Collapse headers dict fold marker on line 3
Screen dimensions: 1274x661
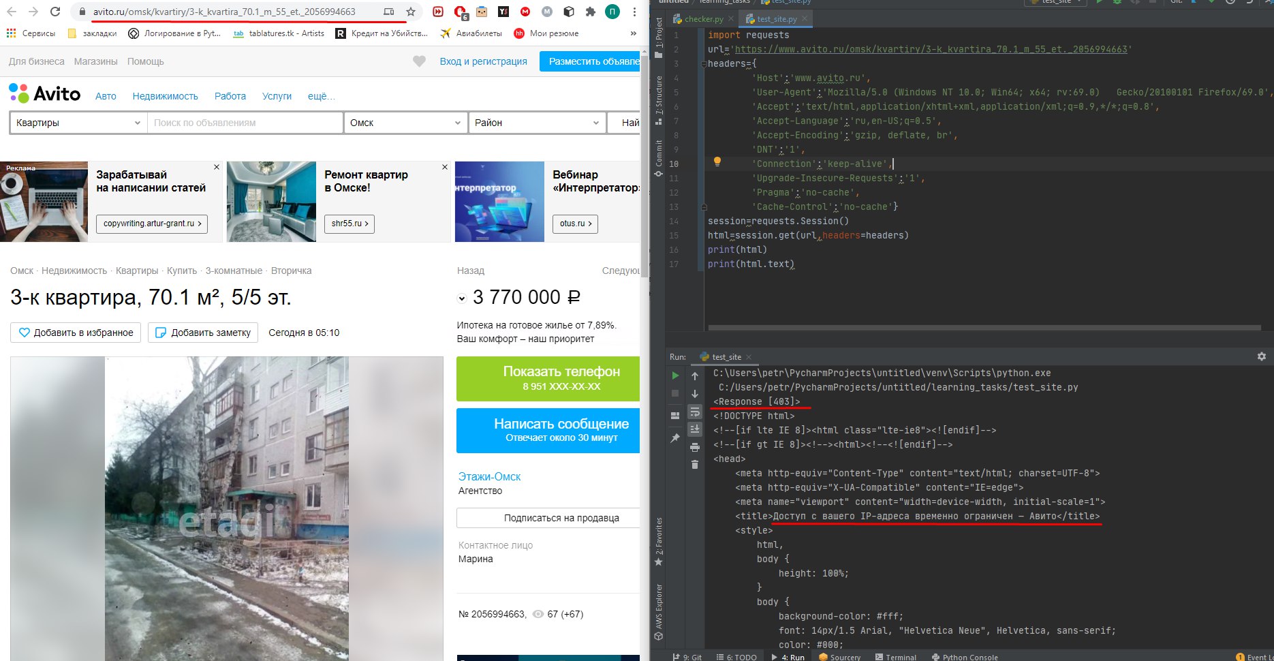coord(704,64)
